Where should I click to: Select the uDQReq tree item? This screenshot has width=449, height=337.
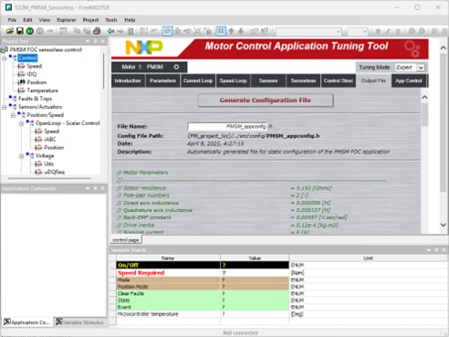(x=55, y=172)
